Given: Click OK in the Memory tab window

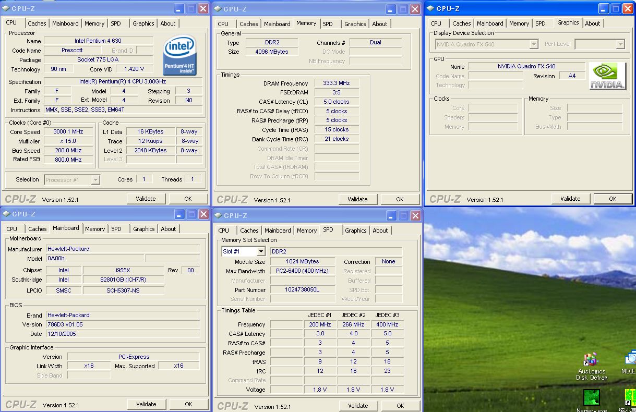Looking at the screenshot, I should pyautogui.click(x=400, y=199).
